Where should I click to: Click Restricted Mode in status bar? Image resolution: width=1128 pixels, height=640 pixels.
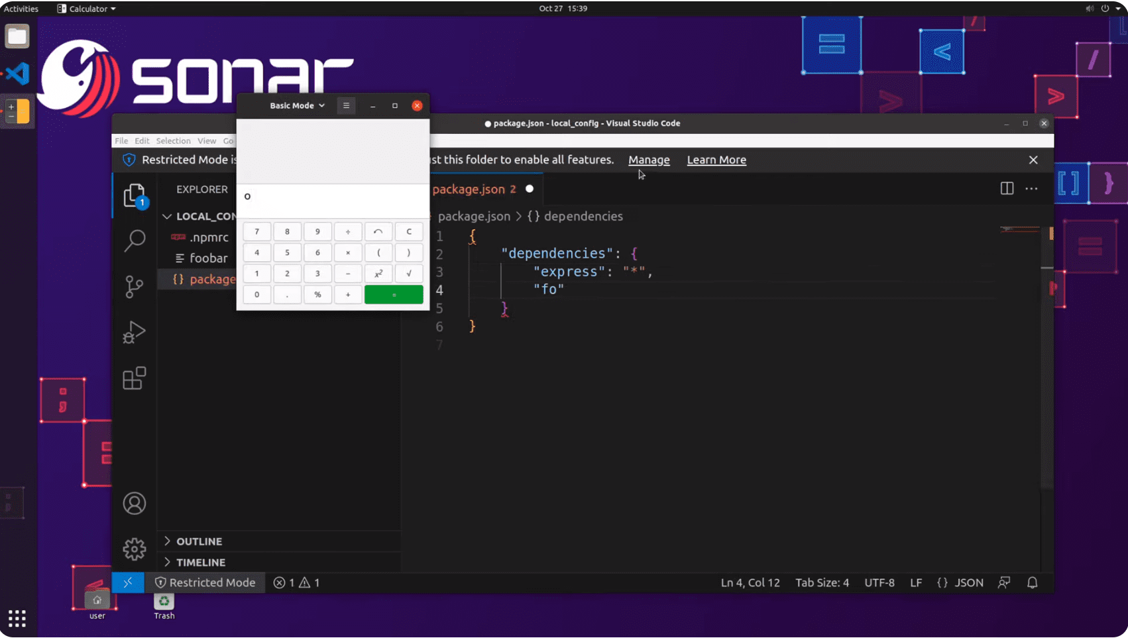(205, 582)
